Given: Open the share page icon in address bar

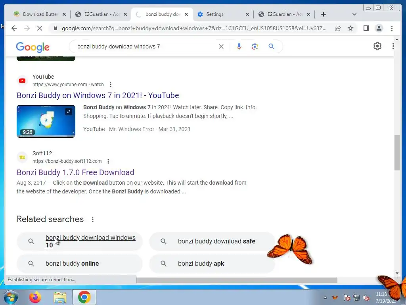Looking at the screenshot, I should tap(338, 28).
